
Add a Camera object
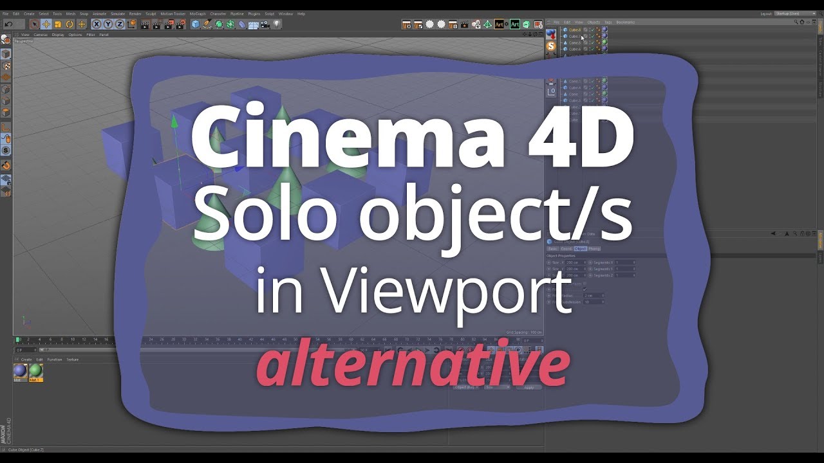click(265, 24)
